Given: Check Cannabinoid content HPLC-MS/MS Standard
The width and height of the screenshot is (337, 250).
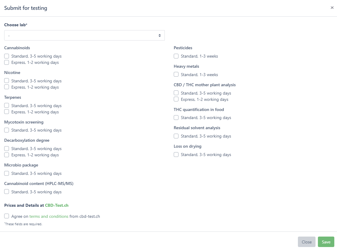Looking at the screenshot, I should click(7, 192).
